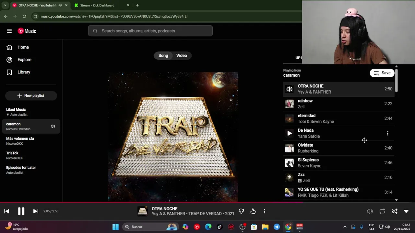The height and width of the screenshot is (233, 415).
Task: Click the TRAP DE VERDAD album art
Action: (173, 137)
